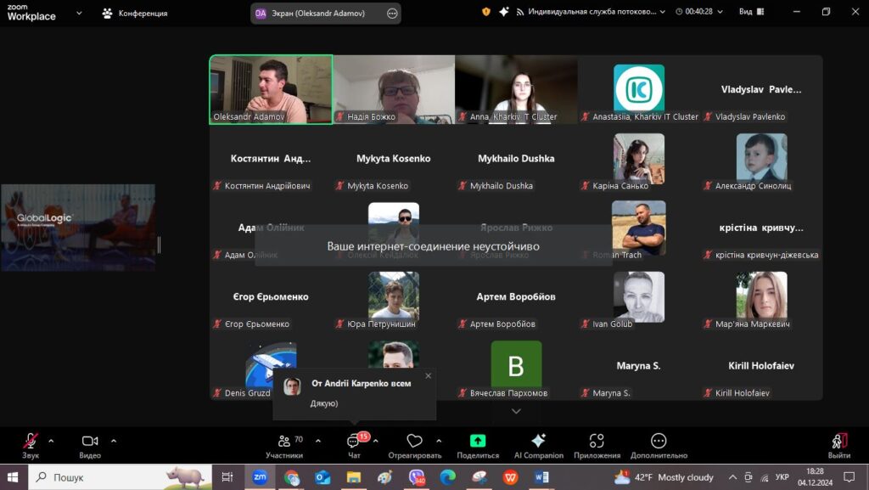Click the УКР keyboard language indicator
The height and width of the screenshot is (490, 869).
pos(782,477)
